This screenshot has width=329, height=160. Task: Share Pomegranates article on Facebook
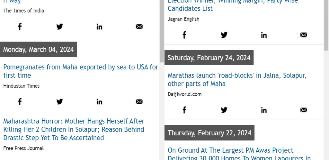coord(20,102)
